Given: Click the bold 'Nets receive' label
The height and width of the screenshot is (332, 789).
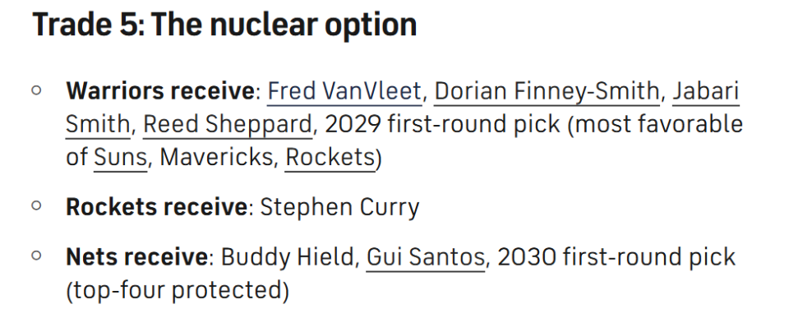Looking at the screenshot, I should coord(136,257).
